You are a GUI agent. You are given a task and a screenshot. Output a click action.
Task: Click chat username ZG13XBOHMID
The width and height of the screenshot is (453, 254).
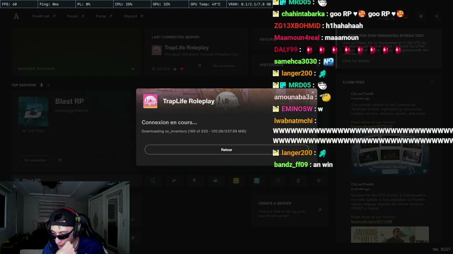(297, 26)
